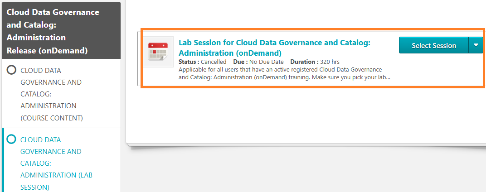The width and height of the screenshot is (486, 192).
Task: Click the Cancelled status value
Action: pos(214,62)
